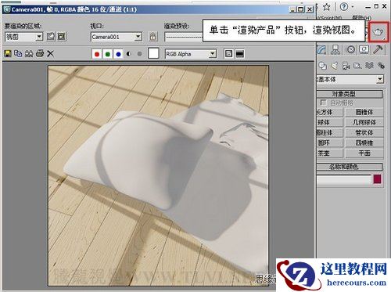Image resolution: width=391 pixels, height=292 pixels.
Task: Select the Helpers category icon
Action: click(x=357, y=66)
